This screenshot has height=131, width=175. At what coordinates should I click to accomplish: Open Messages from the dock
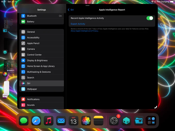coord(24,121)
